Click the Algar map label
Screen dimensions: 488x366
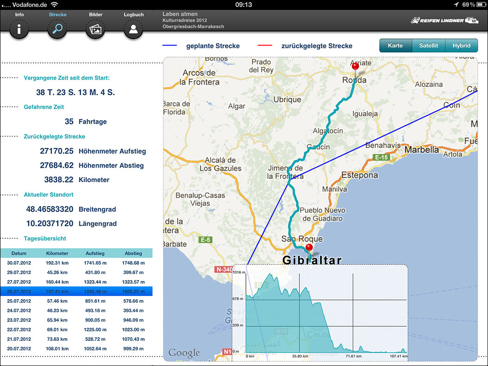click(x=237, y=106)
